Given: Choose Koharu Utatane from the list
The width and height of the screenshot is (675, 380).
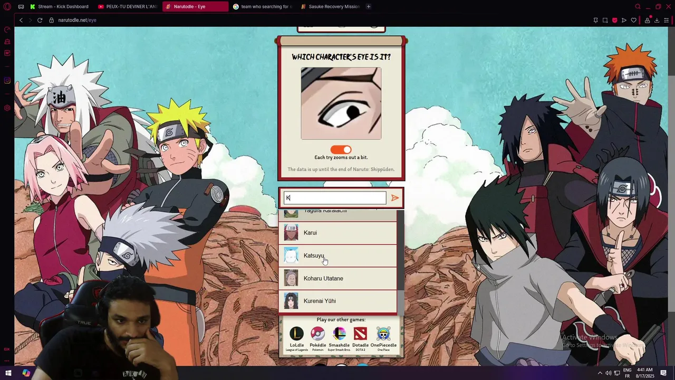Looking at the screenshot, I should pyautogui.click(x=337, y=278).
